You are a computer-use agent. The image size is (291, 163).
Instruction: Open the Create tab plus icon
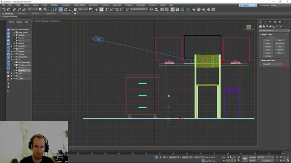tap(260, 22)
